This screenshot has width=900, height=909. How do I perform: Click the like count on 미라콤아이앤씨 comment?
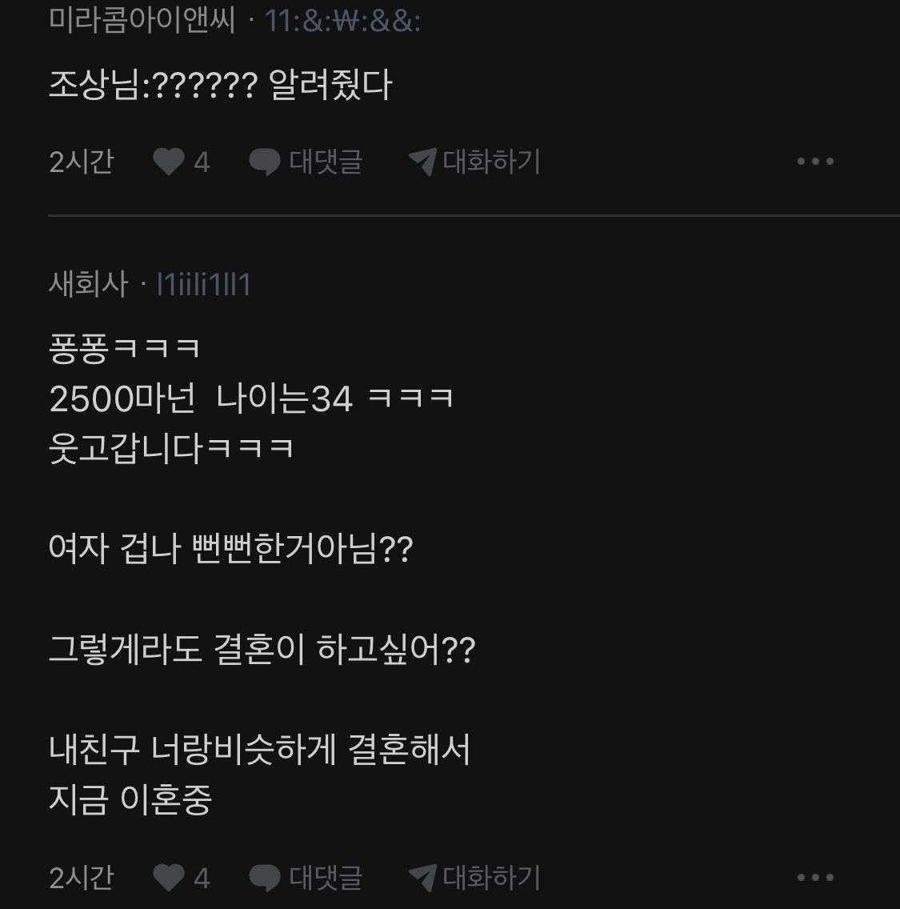202,162
